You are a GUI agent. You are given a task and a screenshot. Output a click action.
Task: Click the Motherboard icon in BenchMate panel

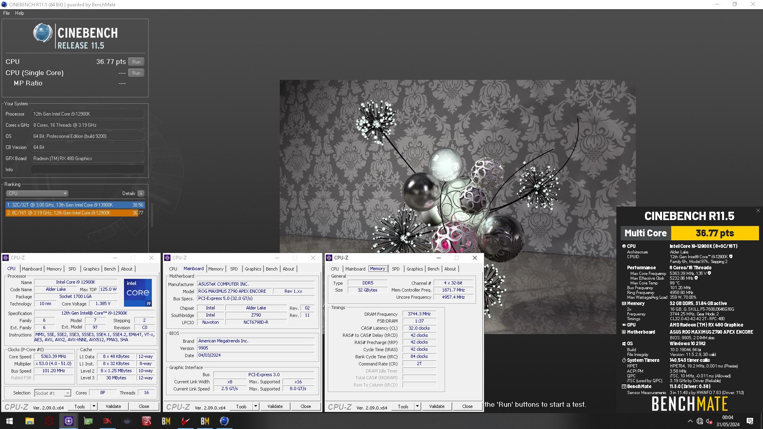(624, 332)
